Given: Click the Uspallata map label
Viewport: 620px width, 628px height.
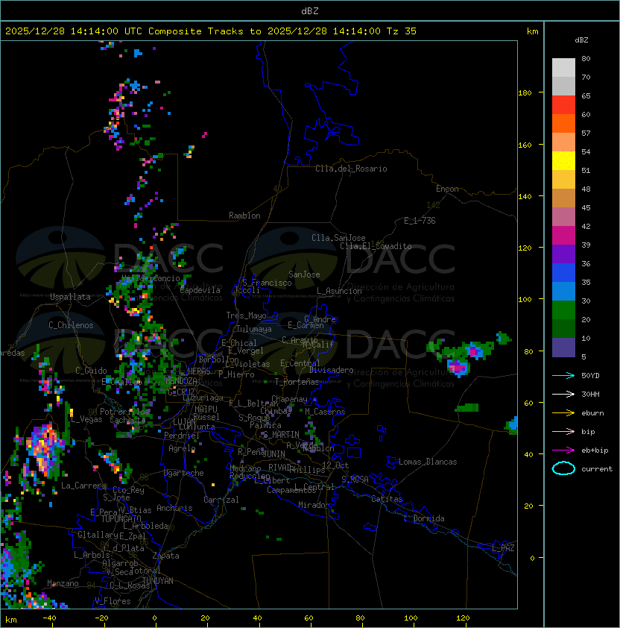Looking at the screenshot, I should tap(70, 297).
